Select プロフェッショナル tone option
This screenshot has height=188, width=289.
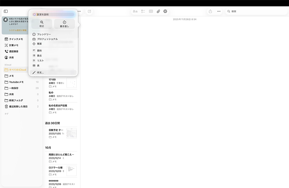tap(47, 39)
